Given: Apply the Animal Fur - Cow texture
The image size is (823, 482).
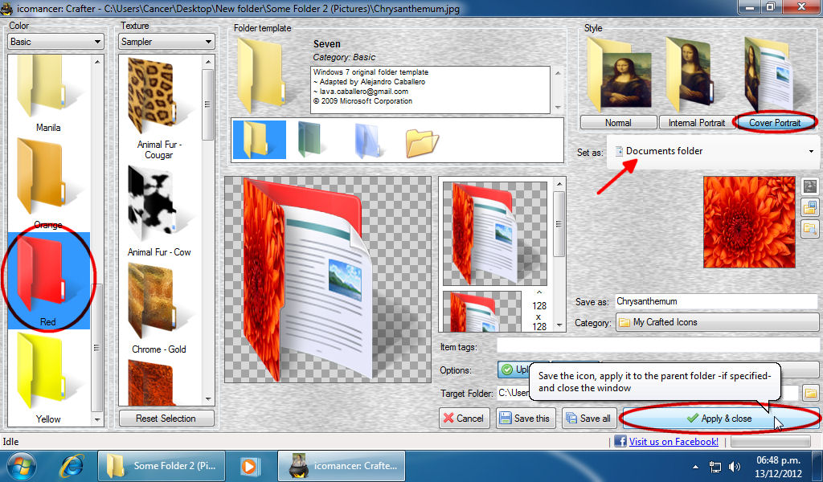Looking at the screenshot, I should pos(158,210).
